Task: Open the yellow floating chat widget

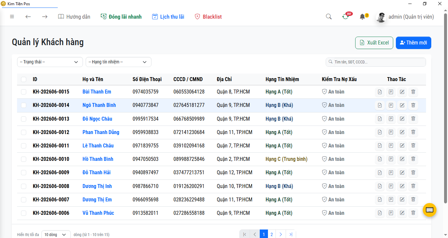Action: (430, 210)
